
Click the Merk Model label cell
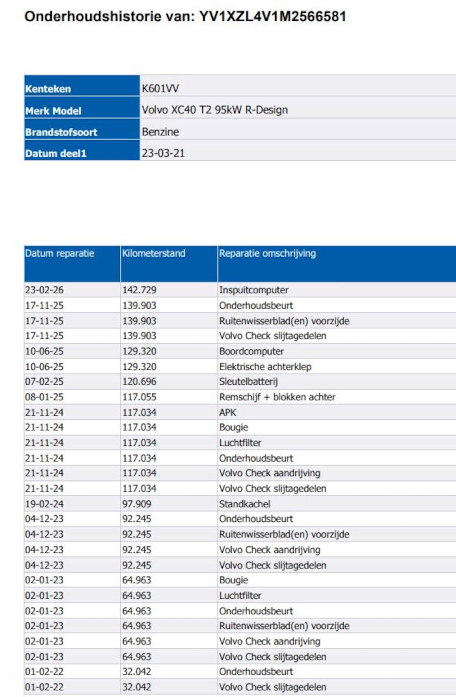click(82, 108)
